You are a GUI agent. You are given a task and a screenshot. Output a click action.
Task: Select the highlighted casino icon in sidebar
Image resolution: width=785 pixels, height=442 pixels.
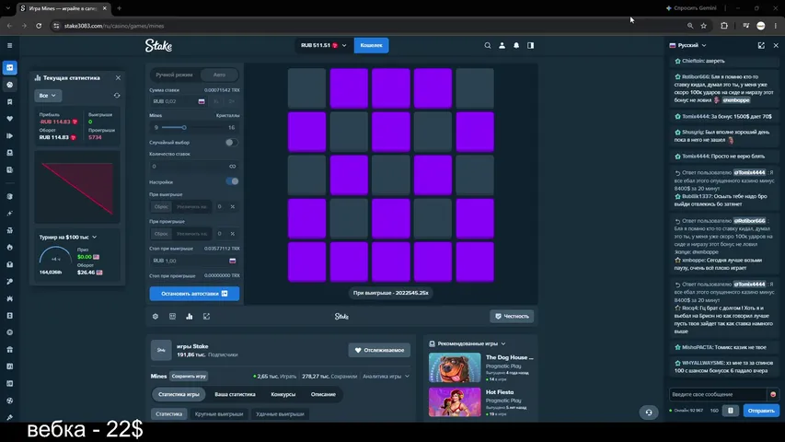pos(9,67)
